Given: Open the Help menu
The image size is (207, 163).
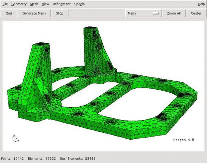Looking at the screenshot, I should tap(201, 4).
